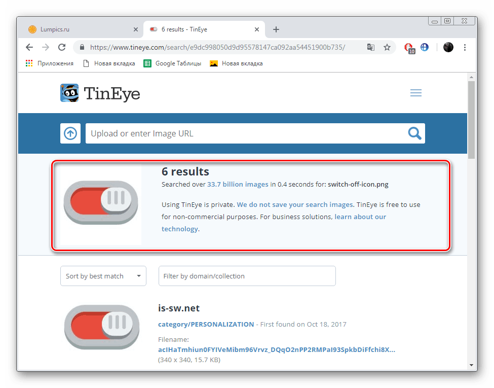Click the vertical scrollbar thumb
The height and width of the screenshot is (388, 494).
pos(471,120)
